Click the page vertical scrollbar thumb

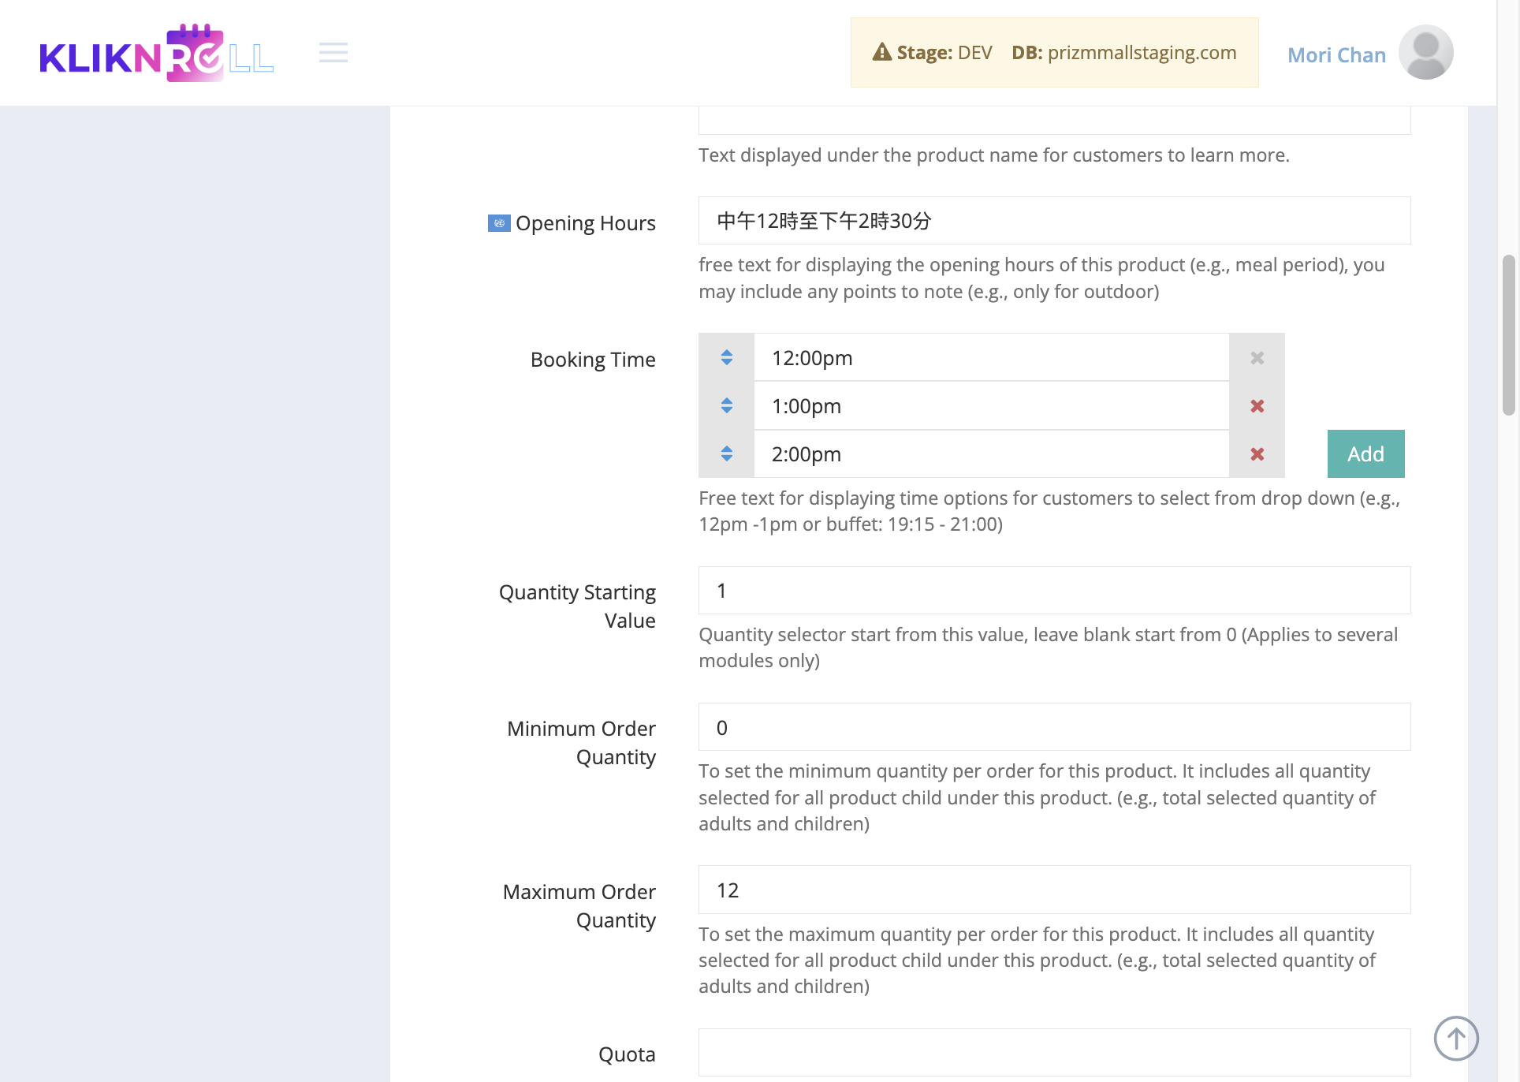(1508, 335)
